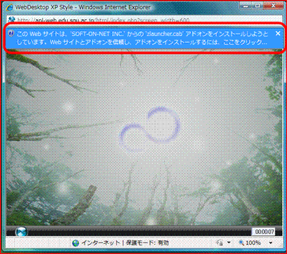Open the dropdown arrow beside the lock icon

point(229,242)
